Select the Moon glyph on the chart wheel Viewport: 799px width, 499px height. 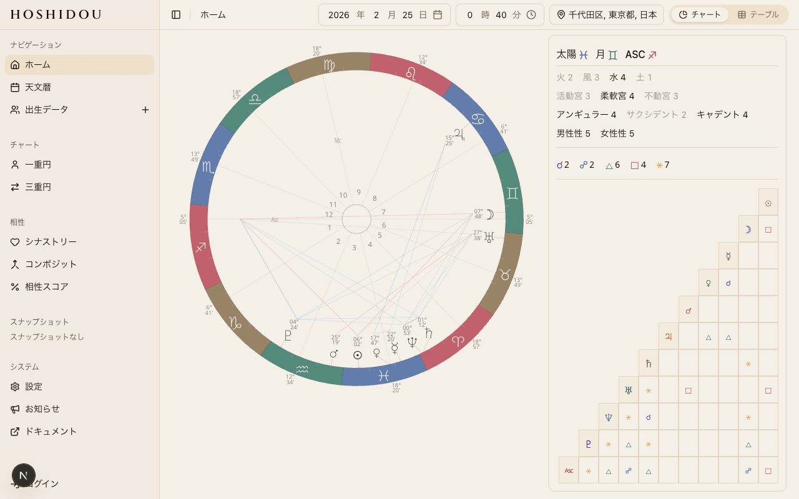(490, 215)
